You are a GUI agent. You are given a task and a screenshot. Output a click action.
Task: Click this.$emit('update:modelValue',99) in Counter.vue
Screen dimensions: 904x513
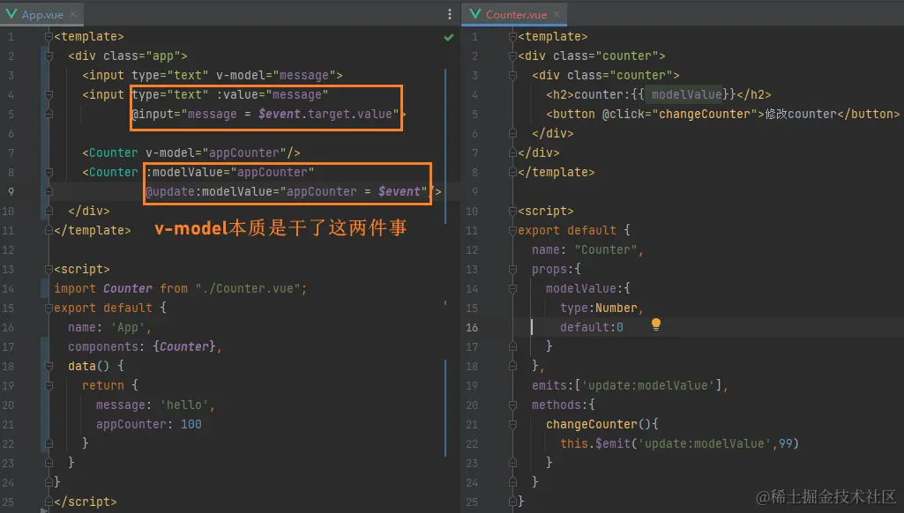[x=680, y=444]
